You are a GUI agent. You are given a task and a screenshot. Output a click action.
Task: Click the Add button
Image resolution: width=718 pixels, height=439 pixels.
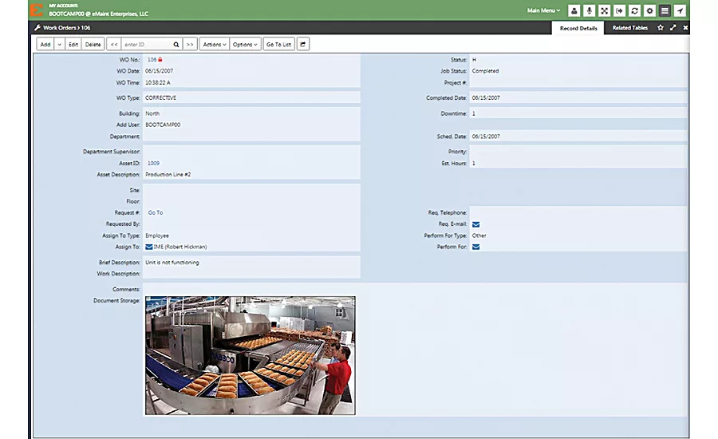coord(45,45)
